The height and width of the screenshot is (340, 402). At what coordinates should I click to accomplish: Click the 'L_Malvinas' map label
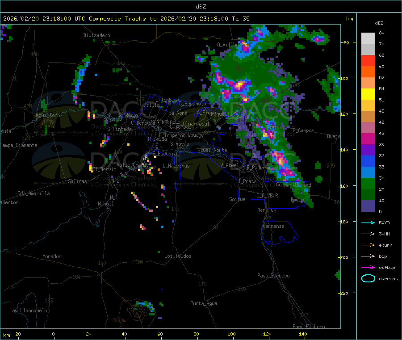point(176,166)
